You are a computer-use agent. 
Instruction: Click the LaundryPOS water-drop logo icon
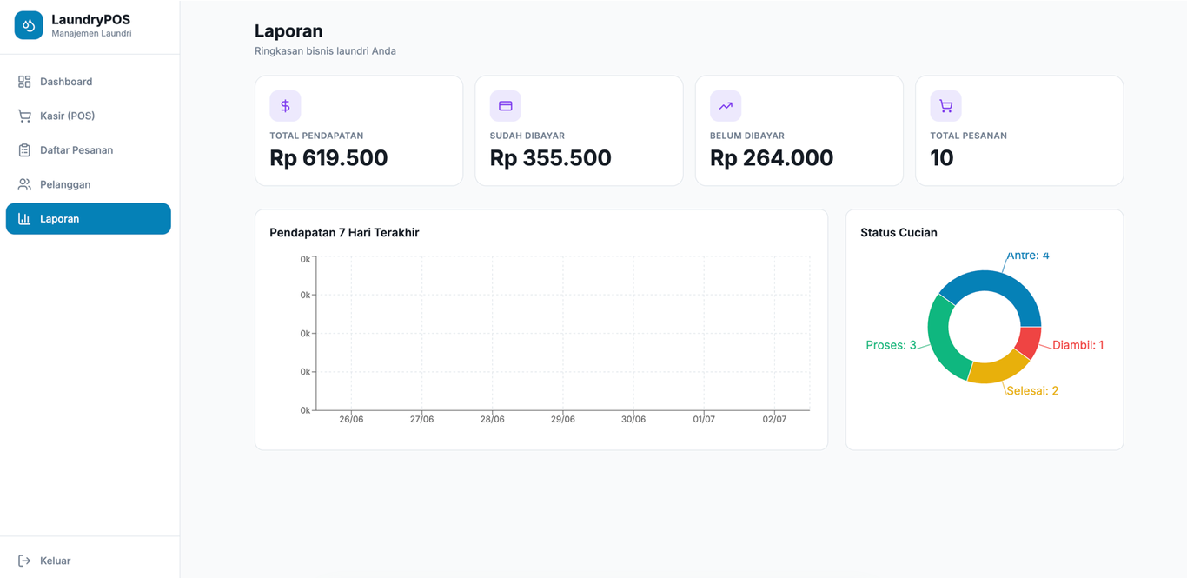[29, 26]
